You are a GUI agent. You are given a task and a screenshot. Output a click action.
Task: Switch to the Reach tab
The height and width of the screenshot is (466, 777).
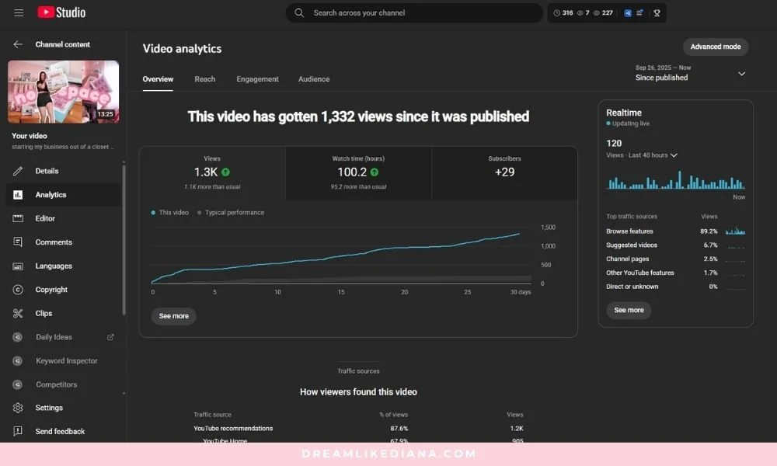tap(204, 79)
